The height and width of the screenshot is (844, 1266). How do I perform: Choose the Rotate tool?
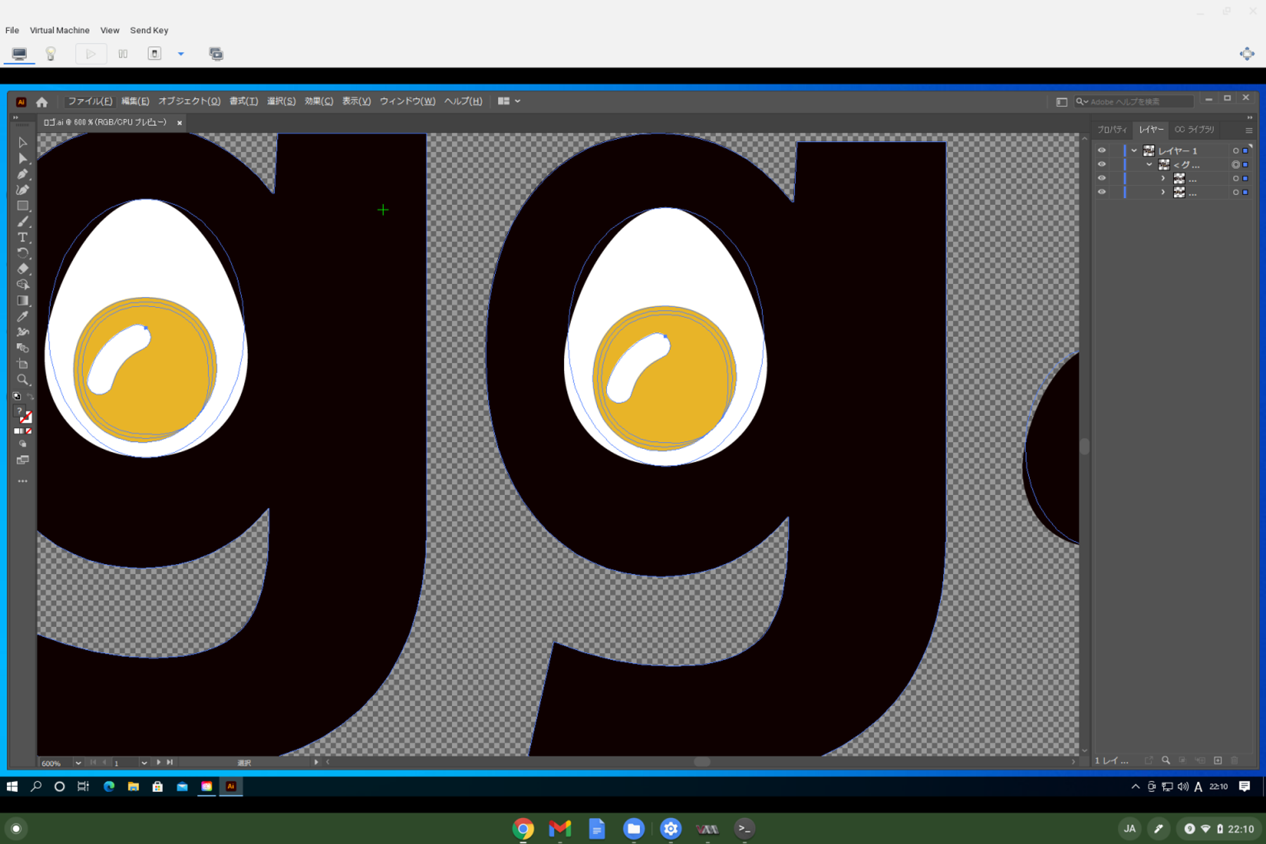[x=23, y=253]
